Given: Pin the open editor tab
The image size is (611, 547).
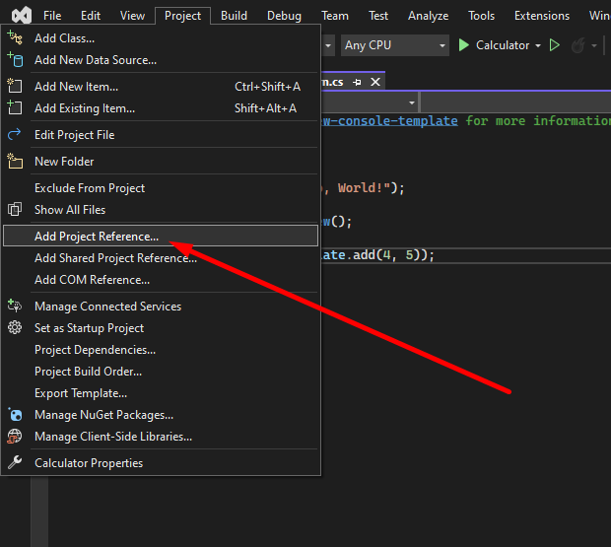Looking at the screenshot, I should 357,82.
